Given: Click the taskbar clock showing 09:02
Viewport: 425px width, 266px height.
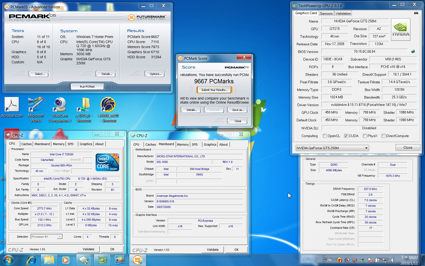Looking at the screenshot, I should [x=409, y=260].
